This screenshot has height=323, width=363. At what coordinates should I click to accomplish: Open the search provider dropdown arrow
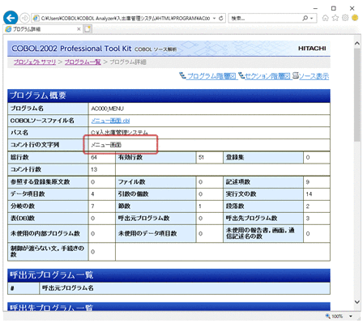tap(311, 19)
